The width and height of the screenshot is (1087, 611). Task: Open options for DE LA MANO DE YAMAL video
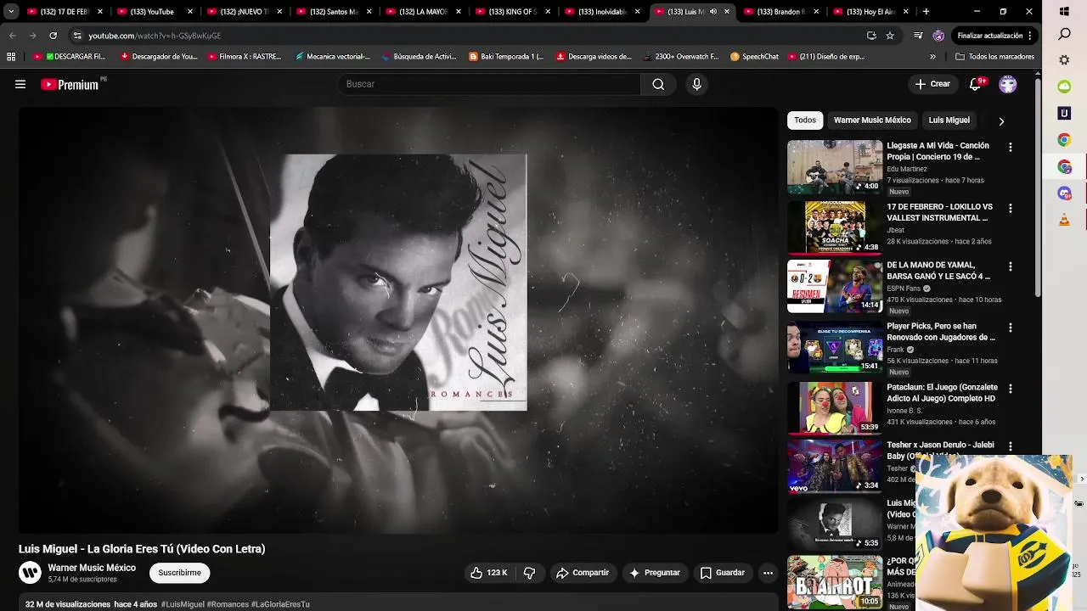[x=1010, y=266]
